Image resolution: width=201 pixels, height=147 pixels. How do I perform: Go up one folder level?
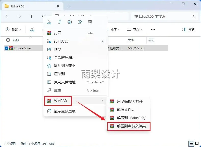(x=31, y=16)
